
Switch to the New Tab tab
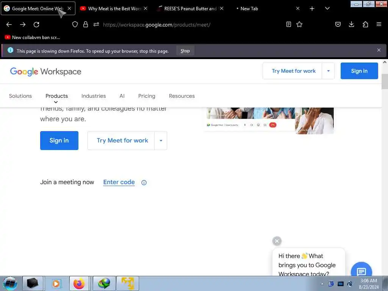(x=266, y=9)
